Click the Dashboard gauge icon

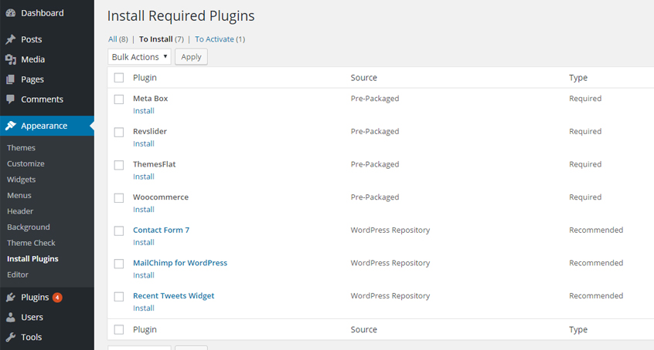[11, 13]
